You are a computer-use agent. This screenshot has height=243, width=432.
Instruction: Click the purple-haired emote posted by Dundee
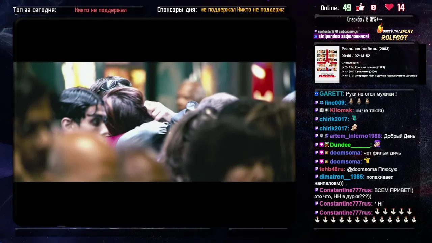(x=377, y=144)
